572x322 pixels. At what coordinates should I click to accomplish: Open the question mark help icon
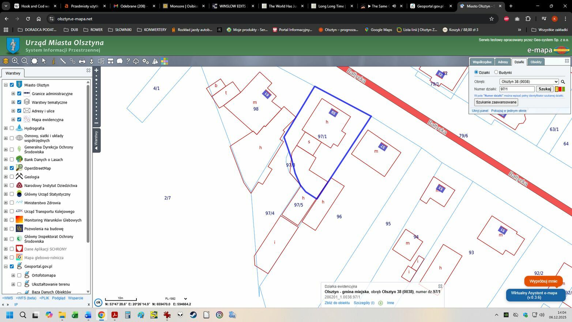pyautogui.click(x=128, y=61)
